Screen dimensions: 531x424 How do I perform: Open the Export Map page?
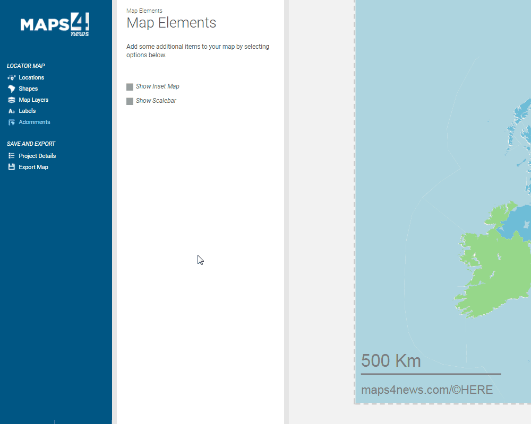[x=33, y=167]
